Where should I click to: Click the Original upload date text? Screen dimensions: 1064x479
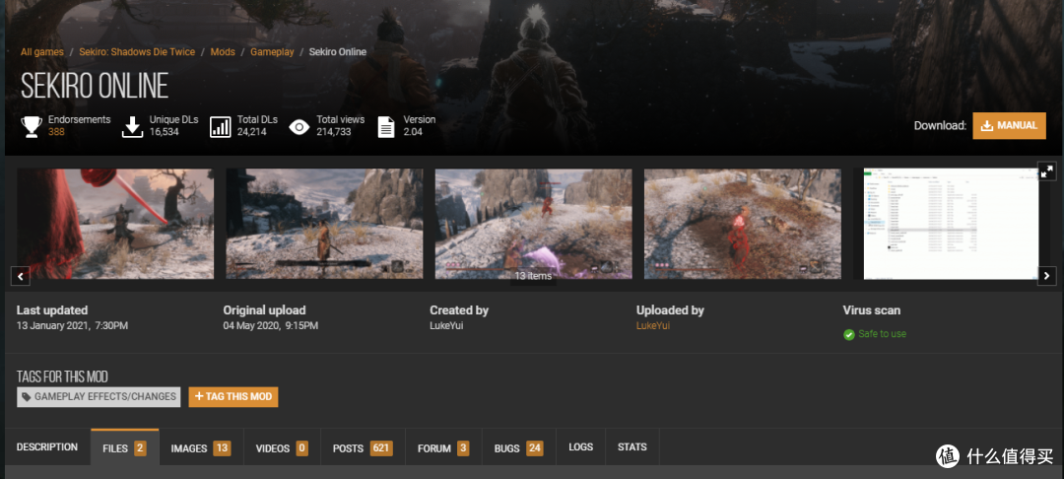tap(271, 325)
